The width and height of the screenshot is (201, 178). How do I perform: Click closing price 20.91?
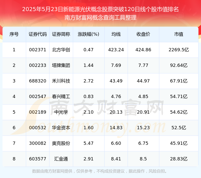(x=143, y=112)
